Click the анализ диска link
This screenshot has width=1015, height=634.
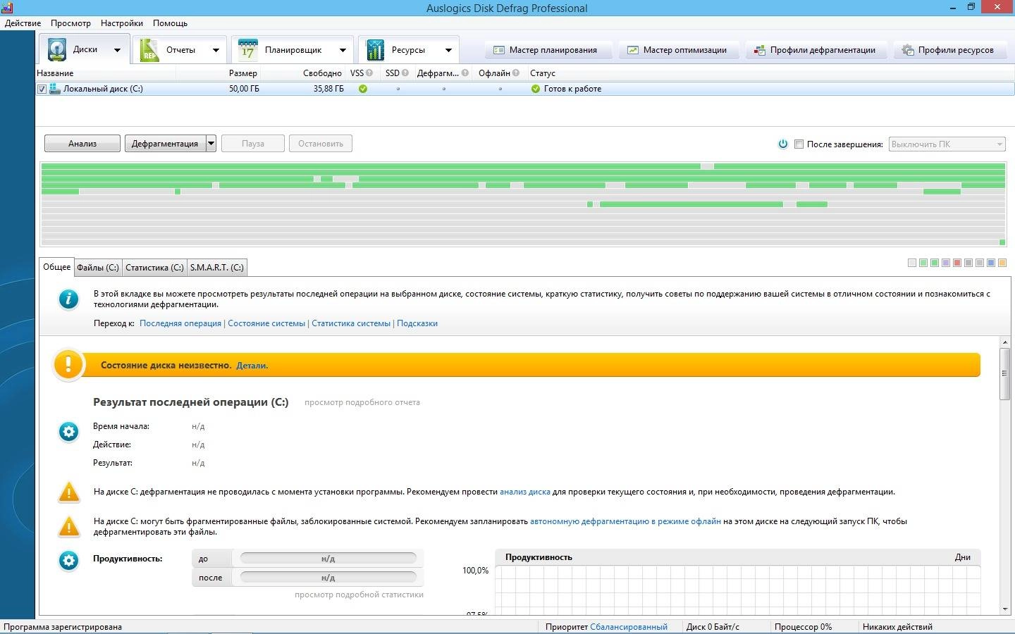point(525,492)
